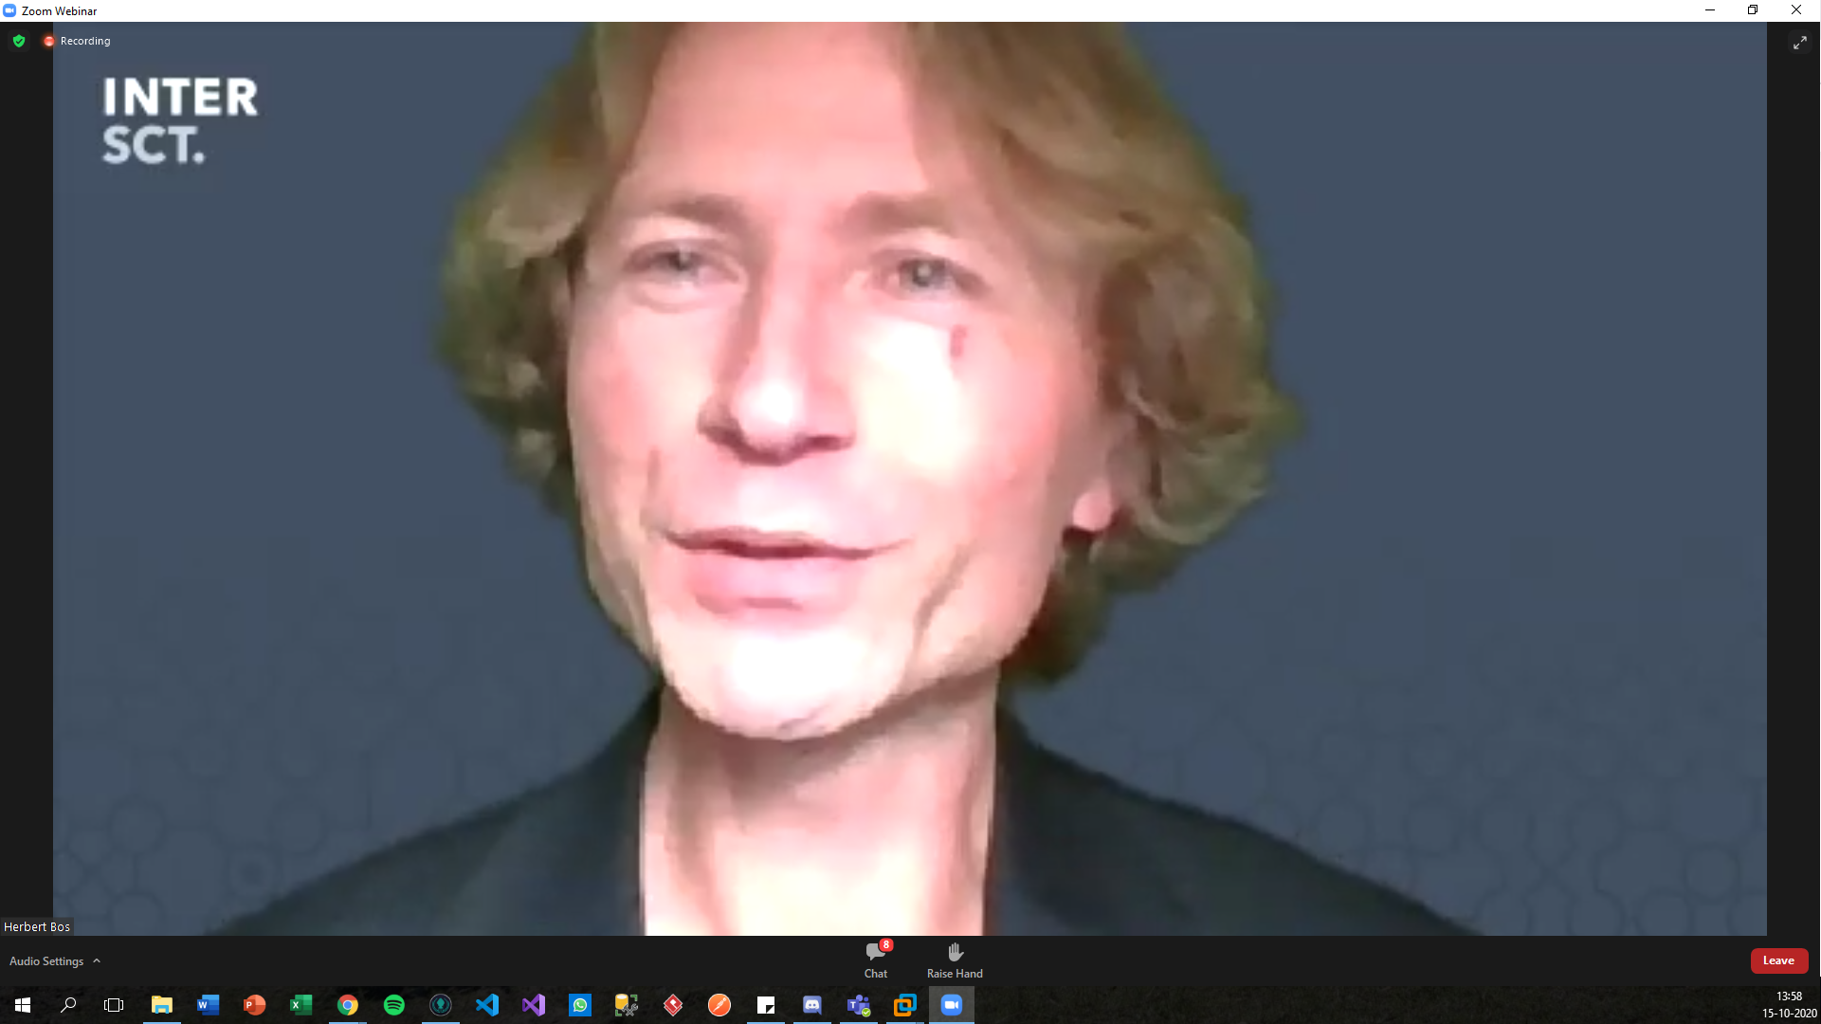Click the Spotify icon in taskbar
Screen dimensions: 1821x1024
pyautogui.click(x=394, y=1004)
